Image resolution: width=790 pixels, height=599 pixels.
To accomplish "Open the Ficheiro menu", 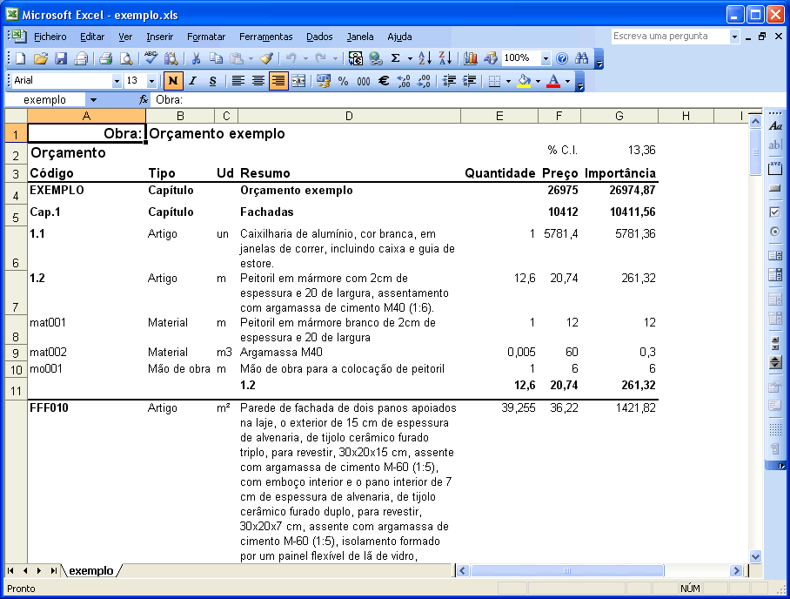I will click(50, 37).
